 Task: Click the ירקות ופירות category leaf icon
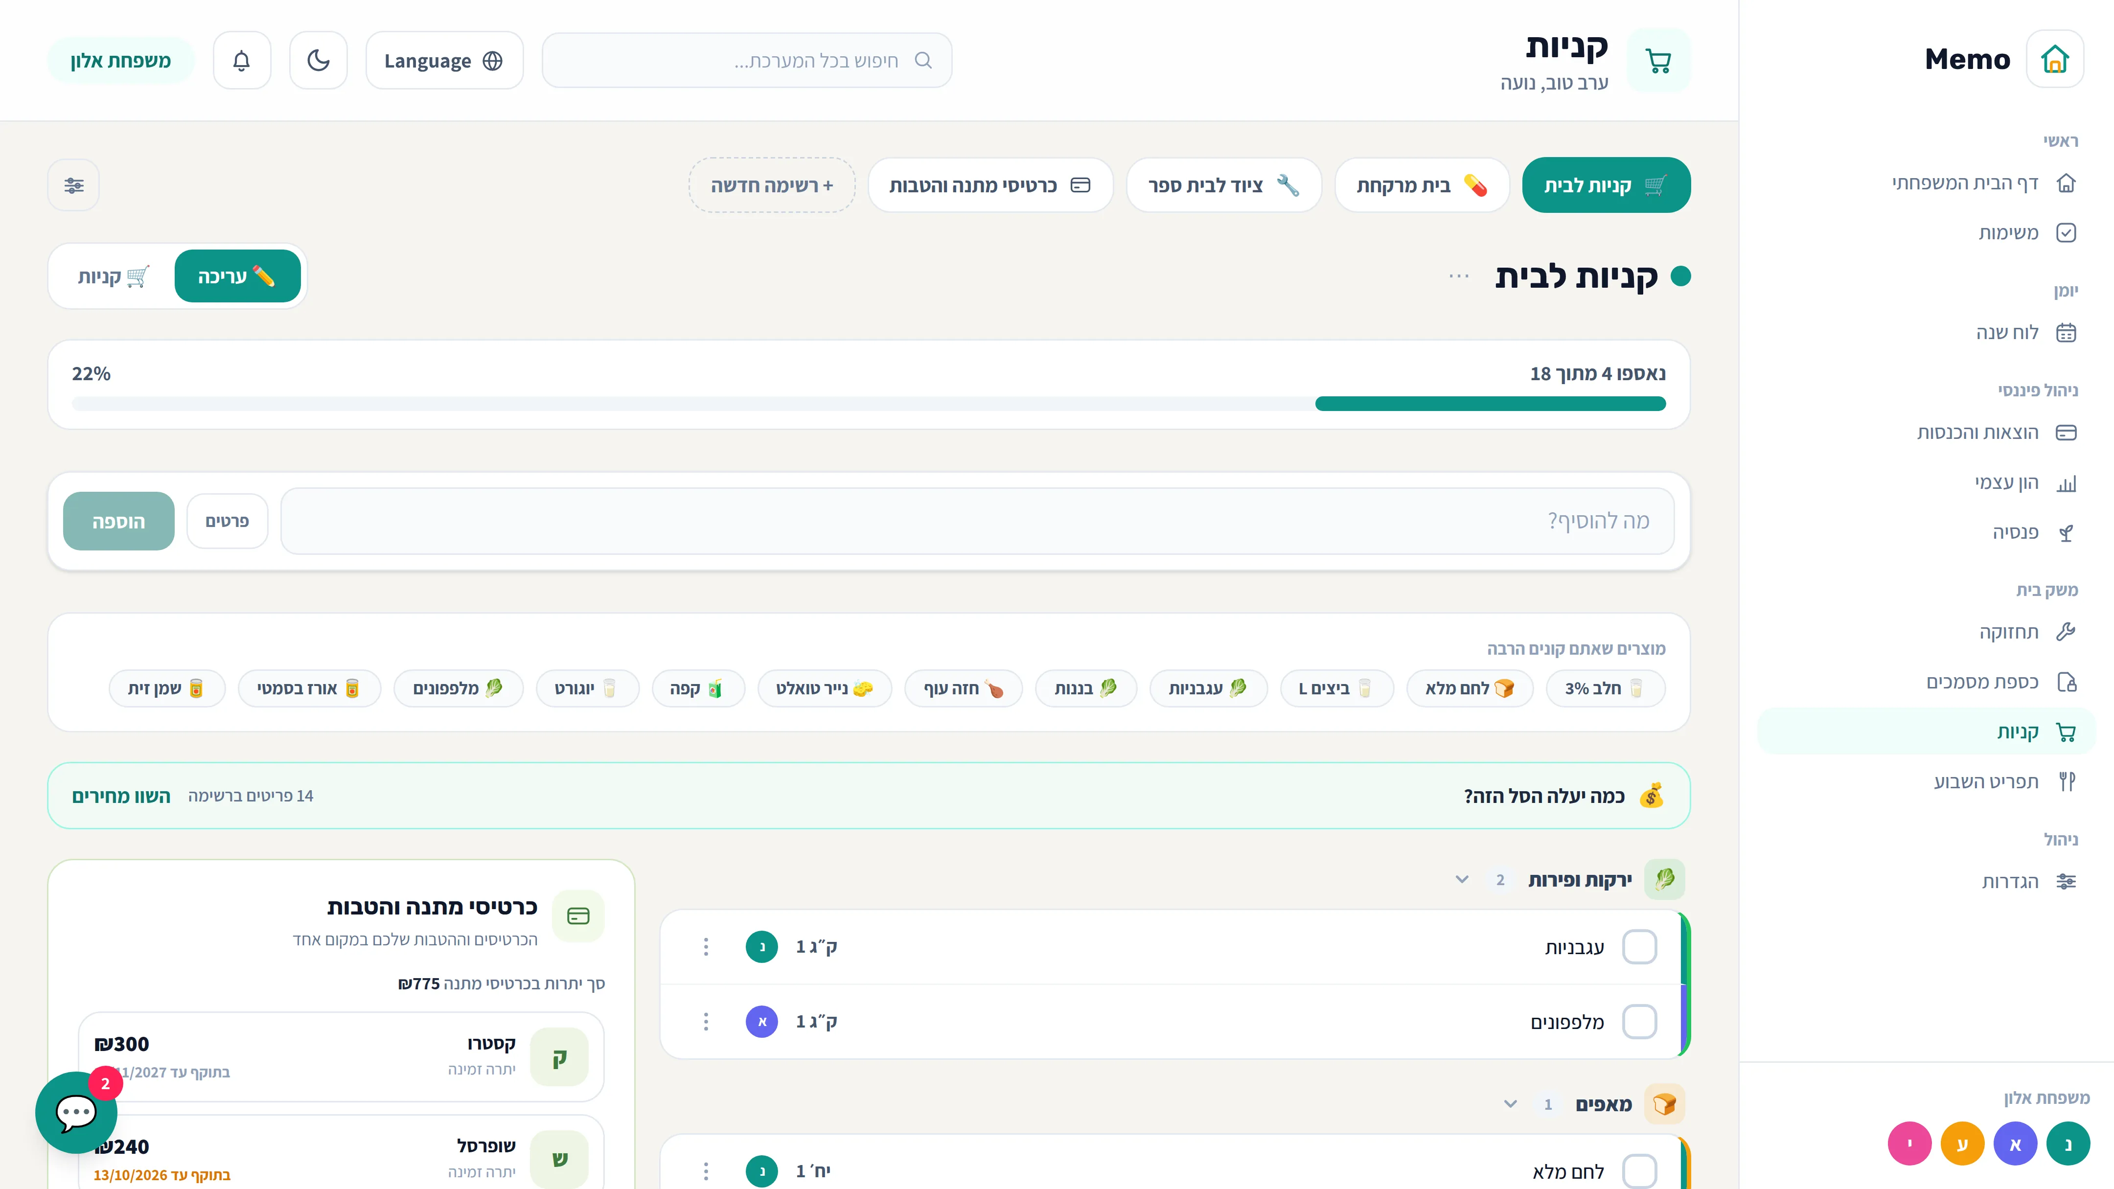pyautogui.click(x=1664, y=880)
